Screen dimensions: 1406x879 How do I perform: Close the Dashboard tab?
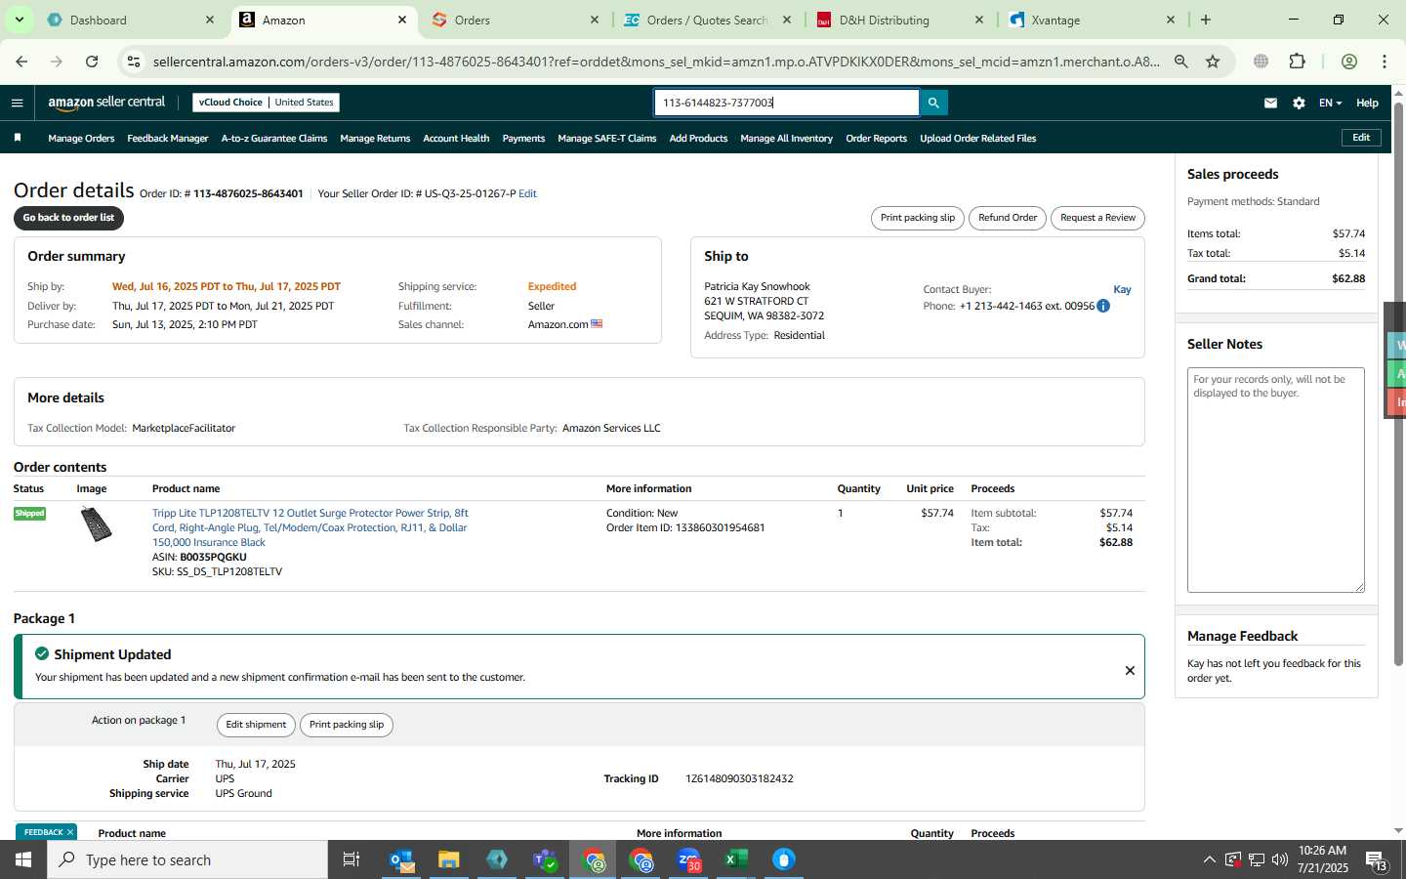(210, 20)
